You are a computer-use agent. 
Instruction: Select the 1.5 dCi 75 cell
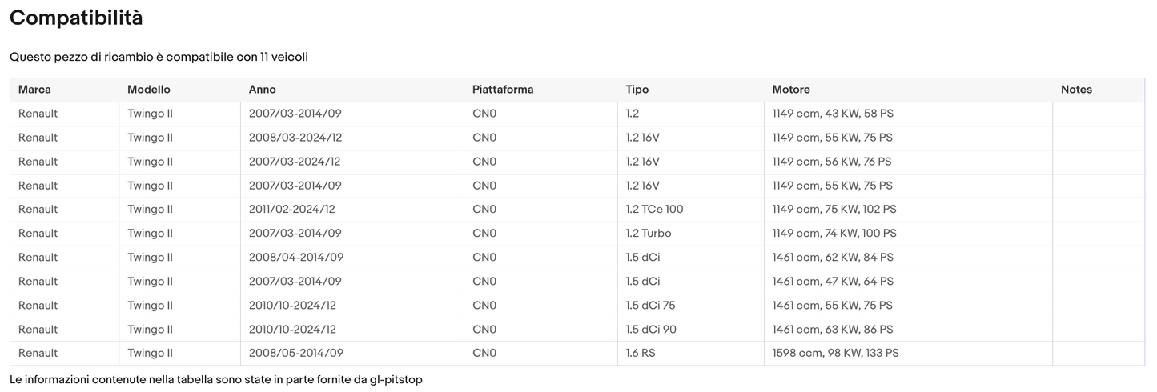650,306
